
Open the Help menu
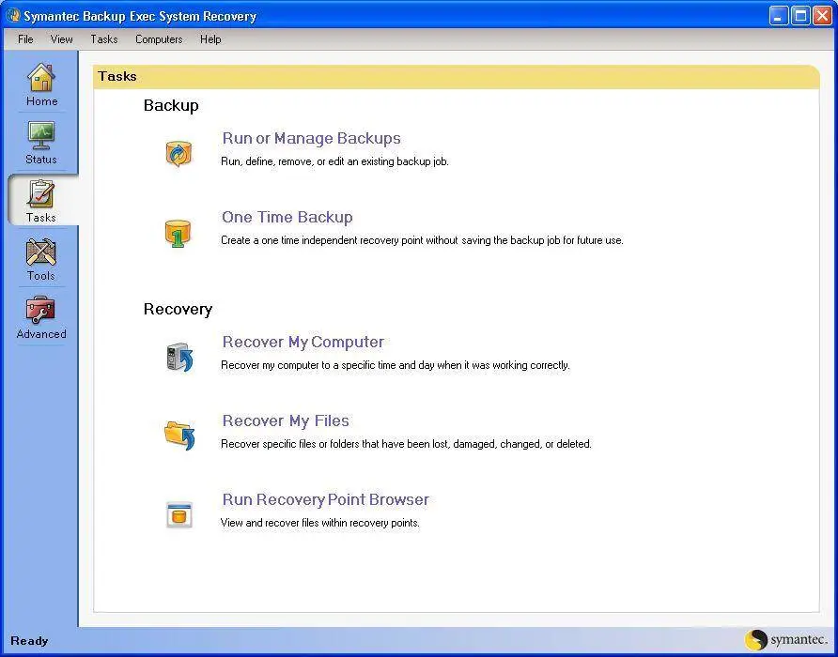point(210,39)
